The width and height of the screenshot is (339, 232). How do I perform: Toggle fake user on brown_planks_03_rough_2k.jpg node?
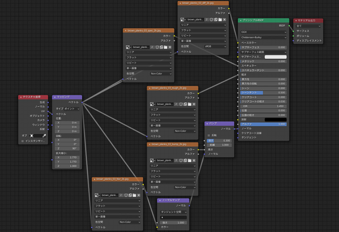[180, 104]
